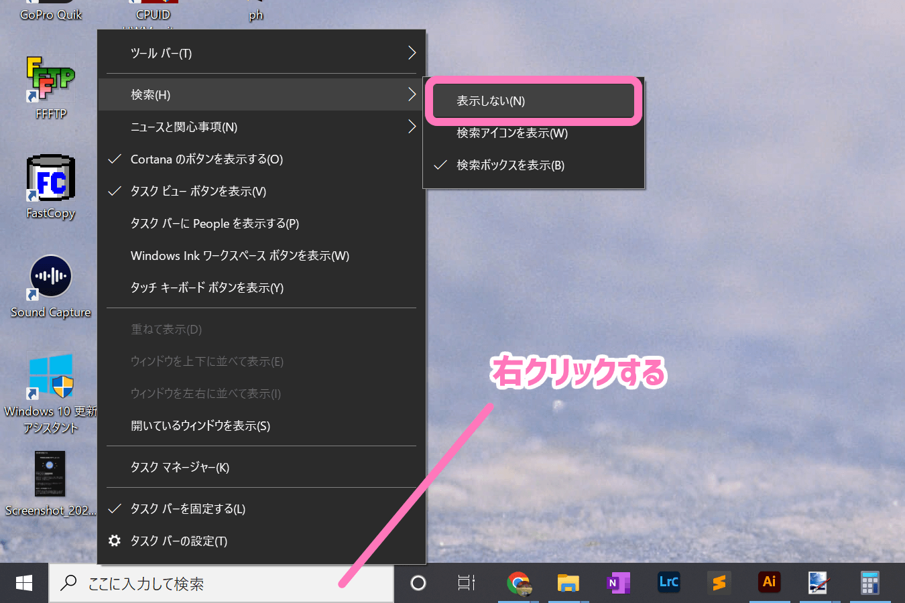Open the Calculator taskbar icon
The image size is (905, 603).
coord(869,583)
